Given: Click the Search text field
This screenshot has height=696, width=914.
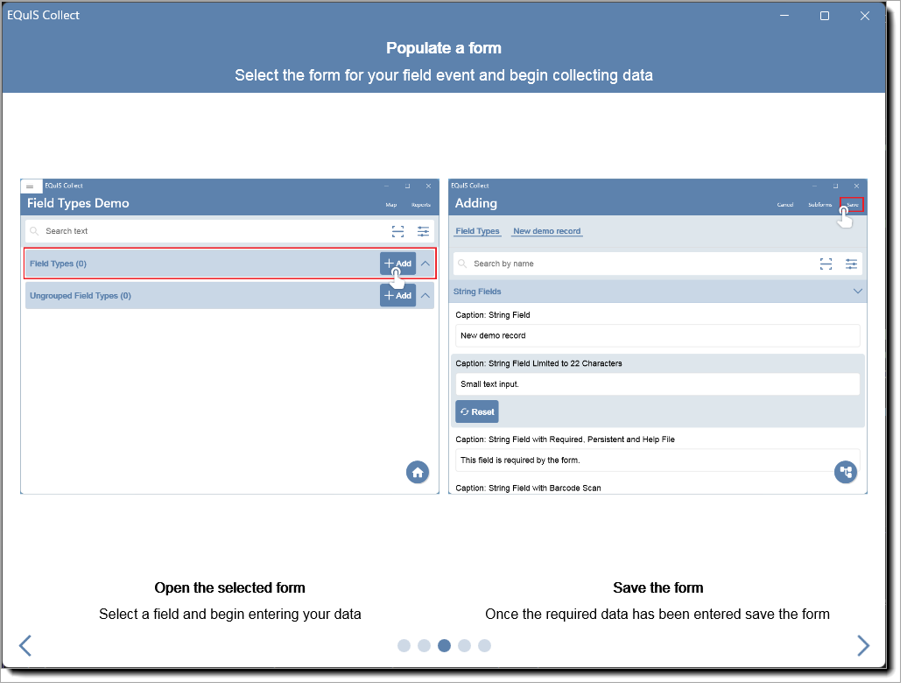Looking at the screenshot, I should [x=229, y=231].
